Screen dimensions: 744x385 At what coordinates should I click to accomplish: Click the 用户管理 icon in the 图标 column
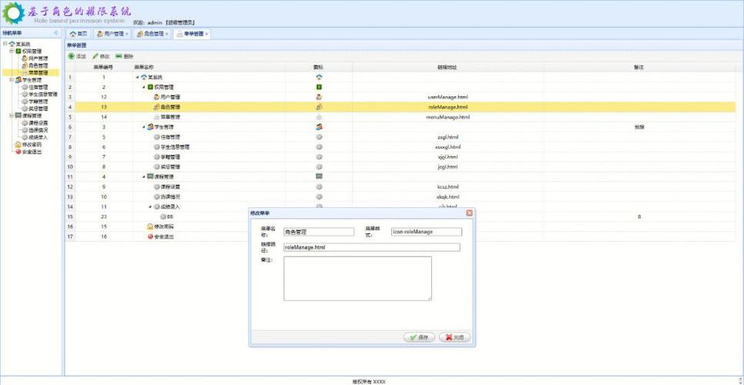coord(319,97)
